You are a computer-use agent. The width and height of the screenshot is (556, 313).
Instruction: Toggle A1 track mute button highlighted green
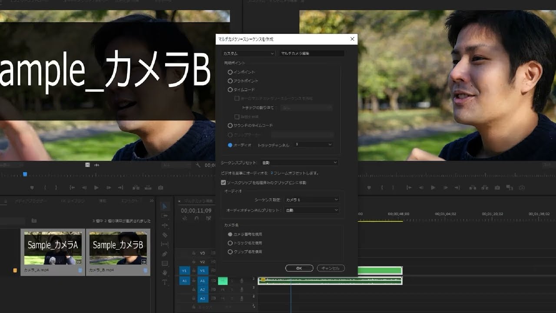[223, 281]
